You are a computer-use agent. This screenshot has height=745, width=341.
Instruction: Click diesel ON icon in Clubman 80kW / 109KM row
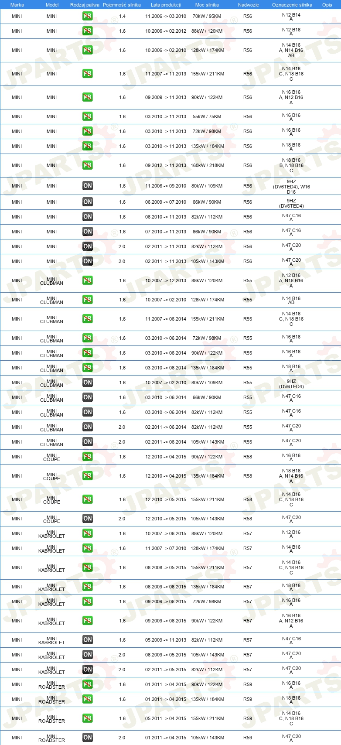coord(88,383)
